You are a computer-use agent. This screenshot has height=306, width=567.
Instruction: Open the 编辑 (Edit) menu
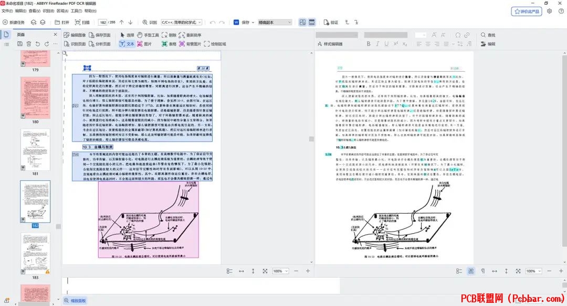click(x=20, y=11)
